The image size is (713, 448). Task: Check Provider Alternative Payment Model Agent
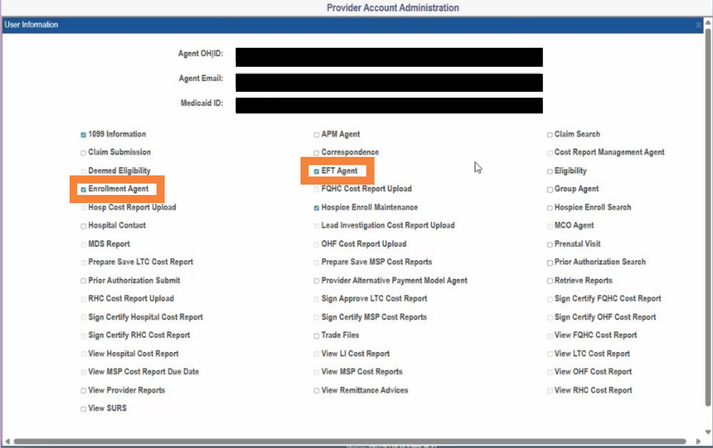pyautogui.click(x=316, y=281)
